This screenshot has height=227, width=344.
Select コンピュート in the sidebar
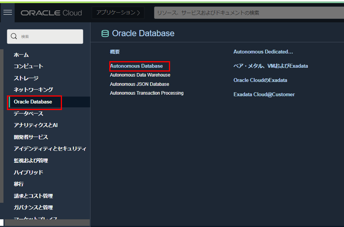pyautogui.click(x=28, y=66)
